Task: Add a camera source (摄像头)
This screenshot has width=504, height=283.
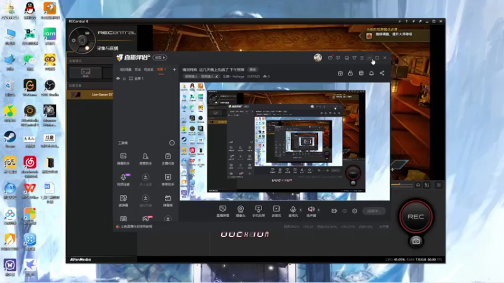Action: (241, 211)
